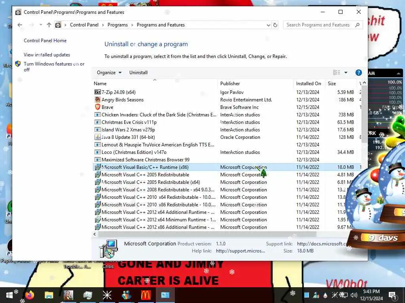Open View installed updates link
The height and width of the screenshot is (303, 405).
click(47, 54)
